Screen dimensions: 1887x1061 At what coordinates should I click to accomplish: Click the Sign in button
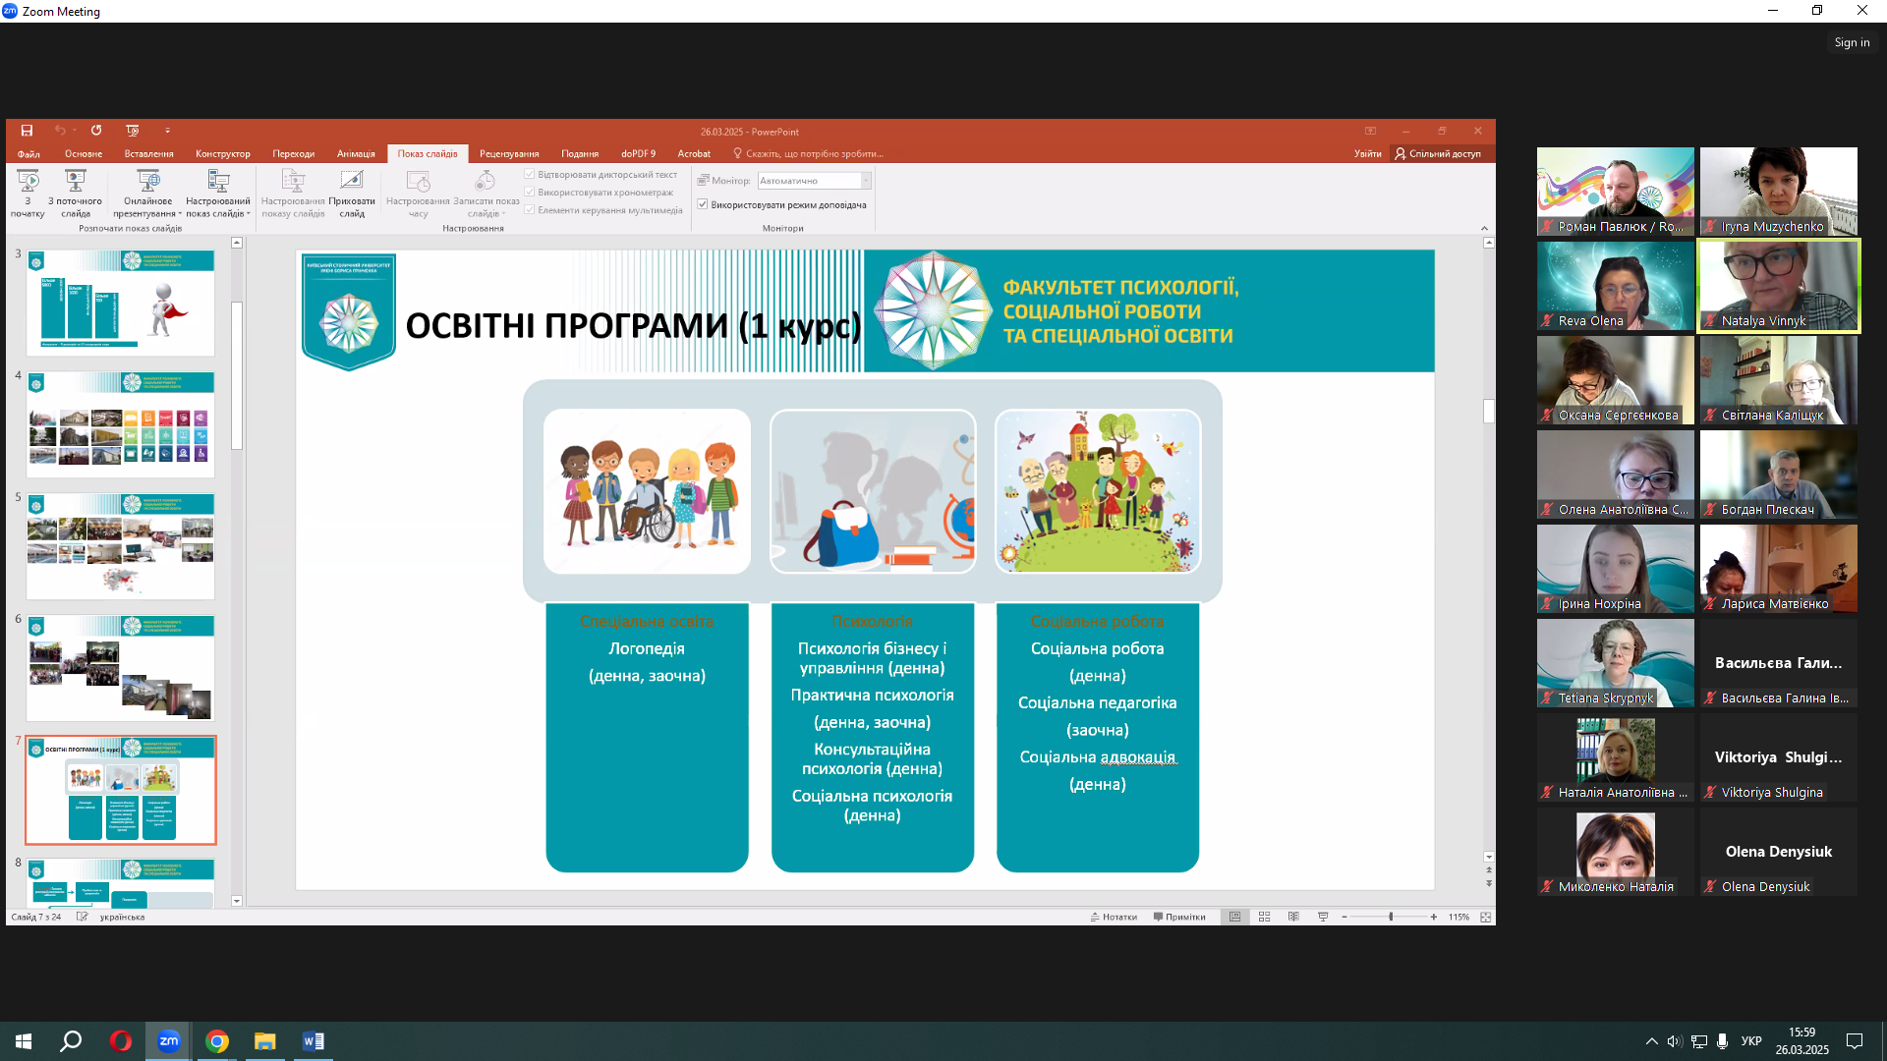click(1852, 42)
